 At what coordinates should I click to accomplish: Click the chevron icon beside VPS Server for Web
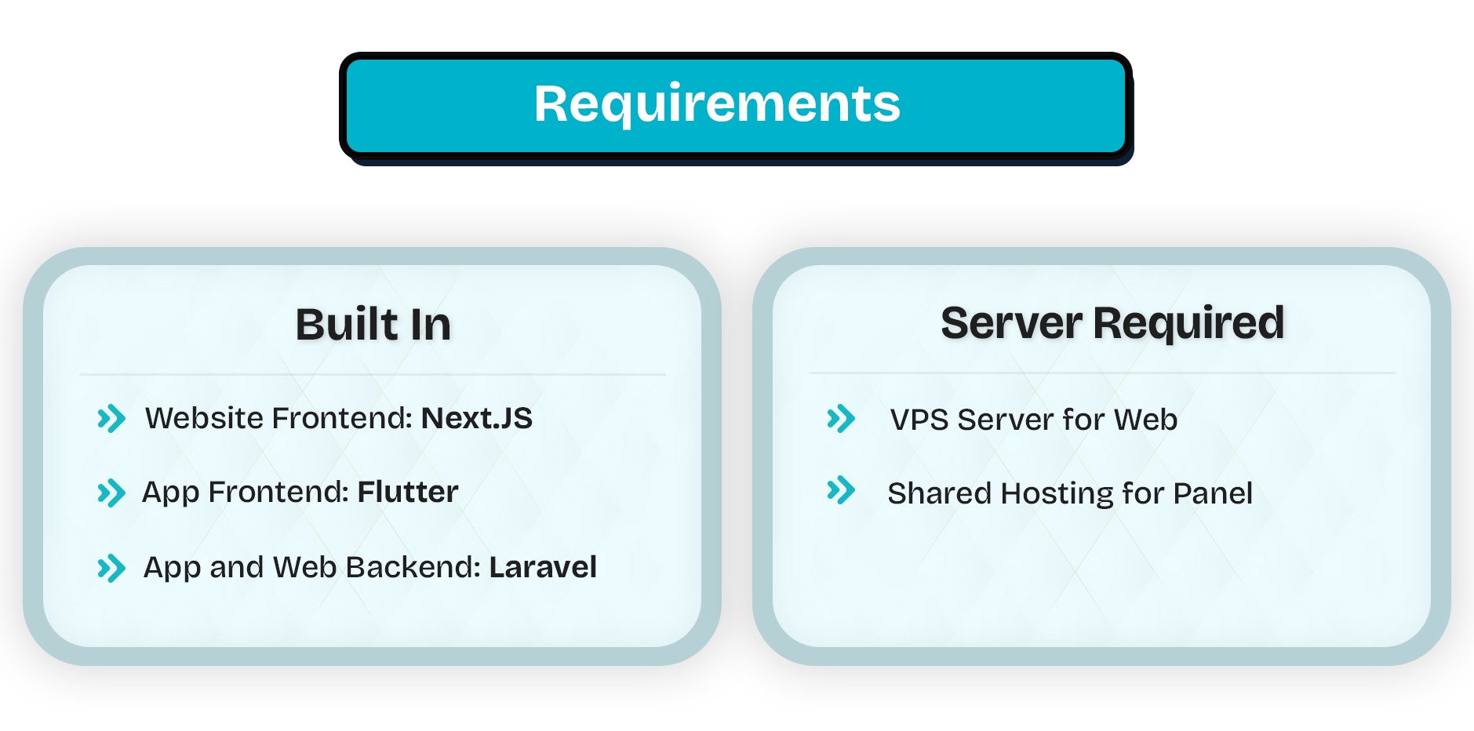click(841, 419)
